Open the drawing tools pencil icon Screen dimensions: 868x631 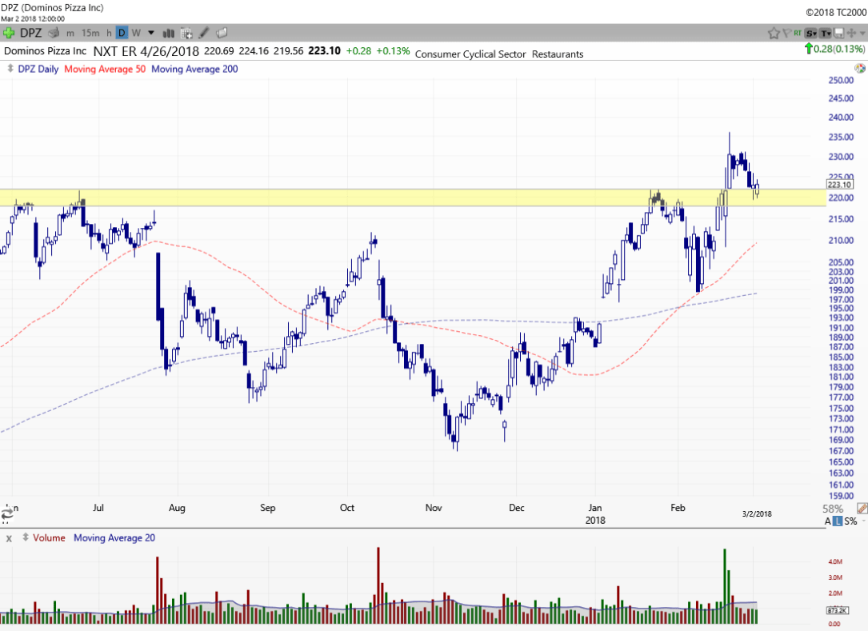pos(204,33)
